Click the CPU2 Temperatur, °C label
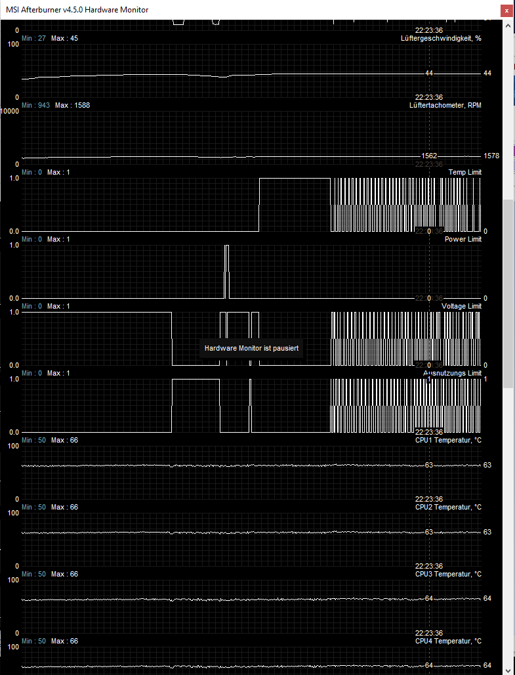This screenshot has width=515, height=675. (448, 507)
